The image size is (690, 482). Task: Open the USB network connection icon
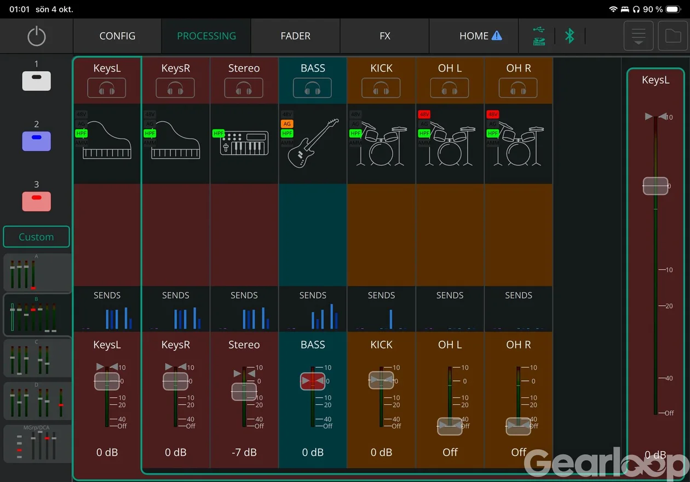(539, 36)
